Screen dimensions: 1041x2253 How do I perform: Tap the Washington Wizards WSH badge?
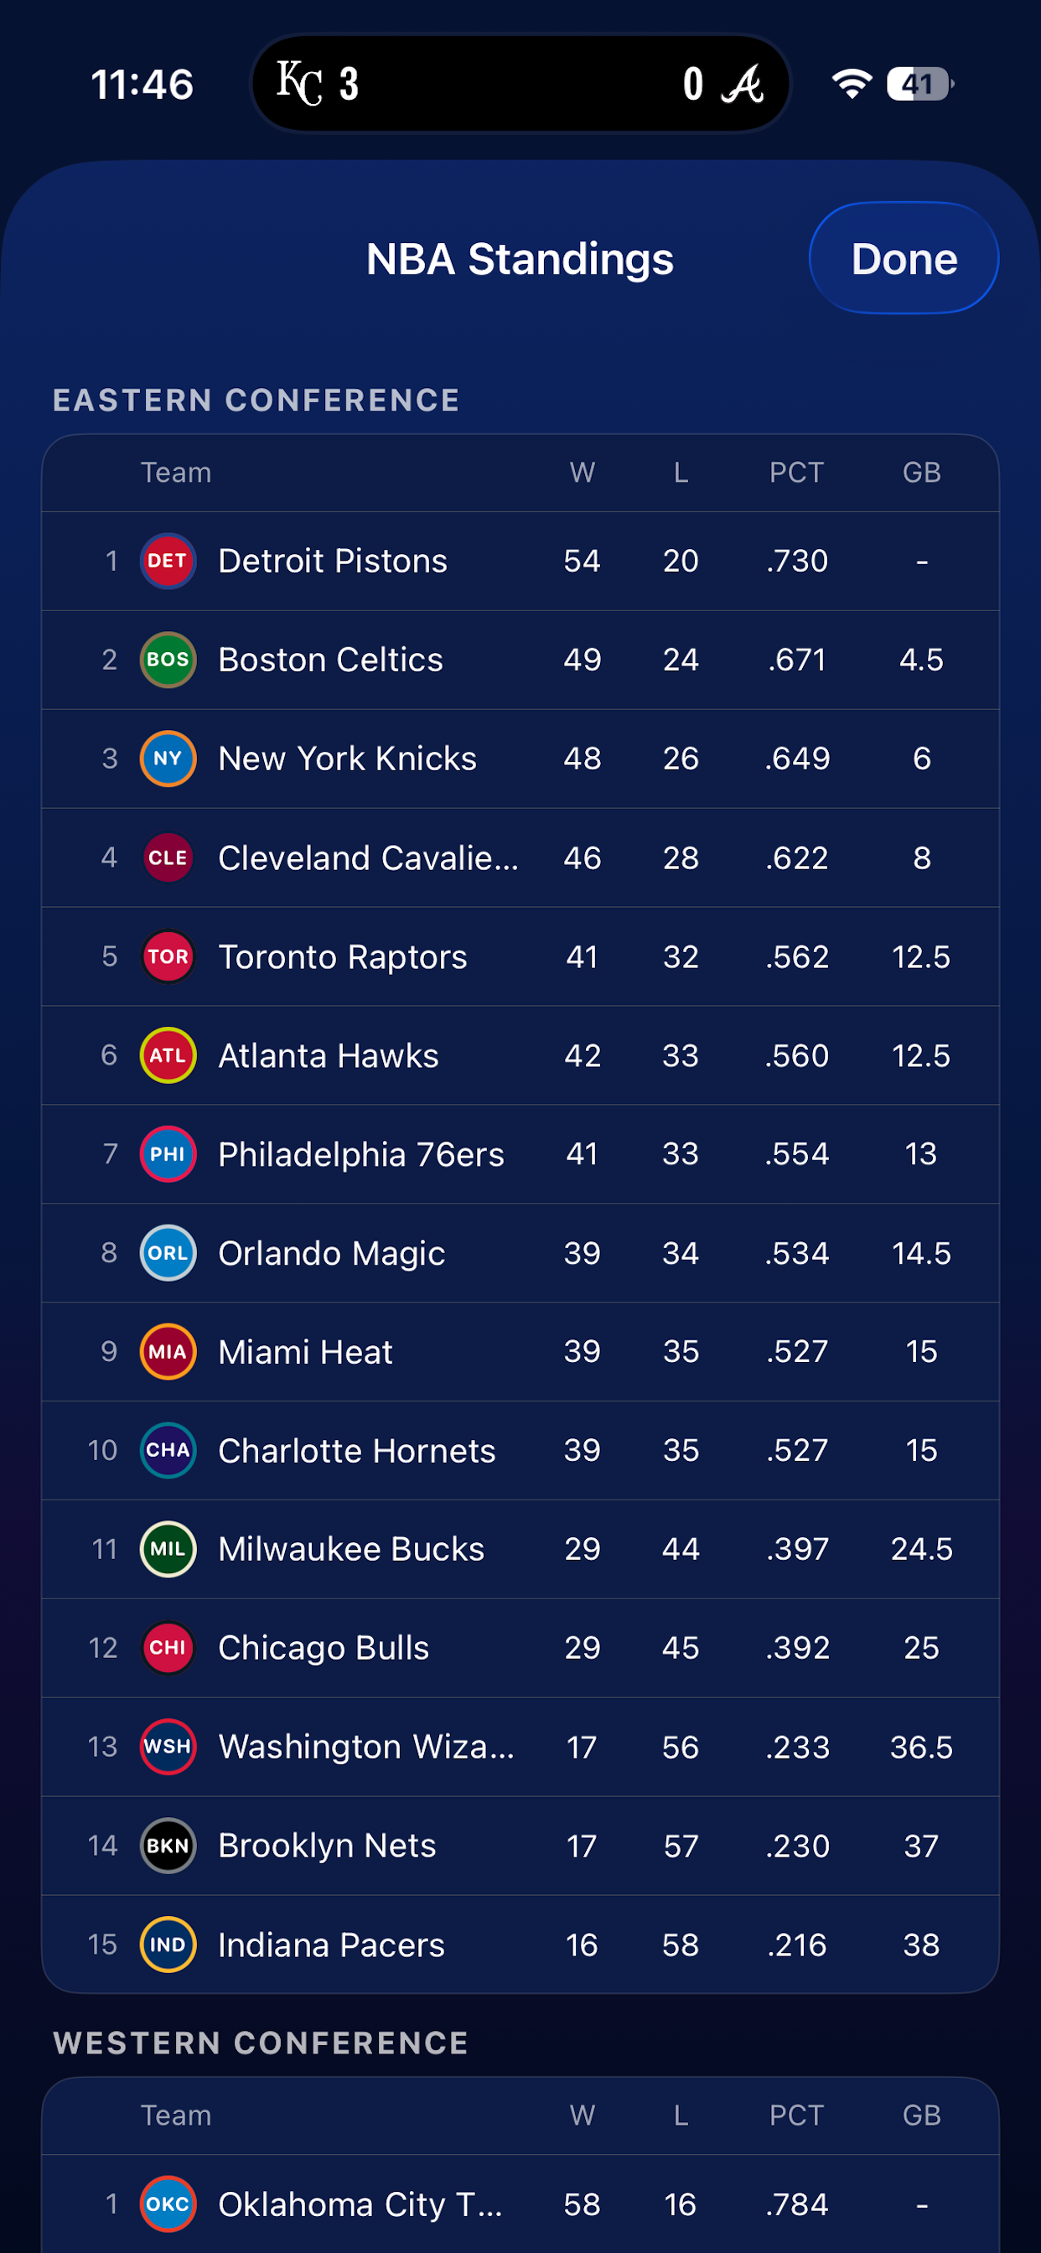tap(167, 1747)
